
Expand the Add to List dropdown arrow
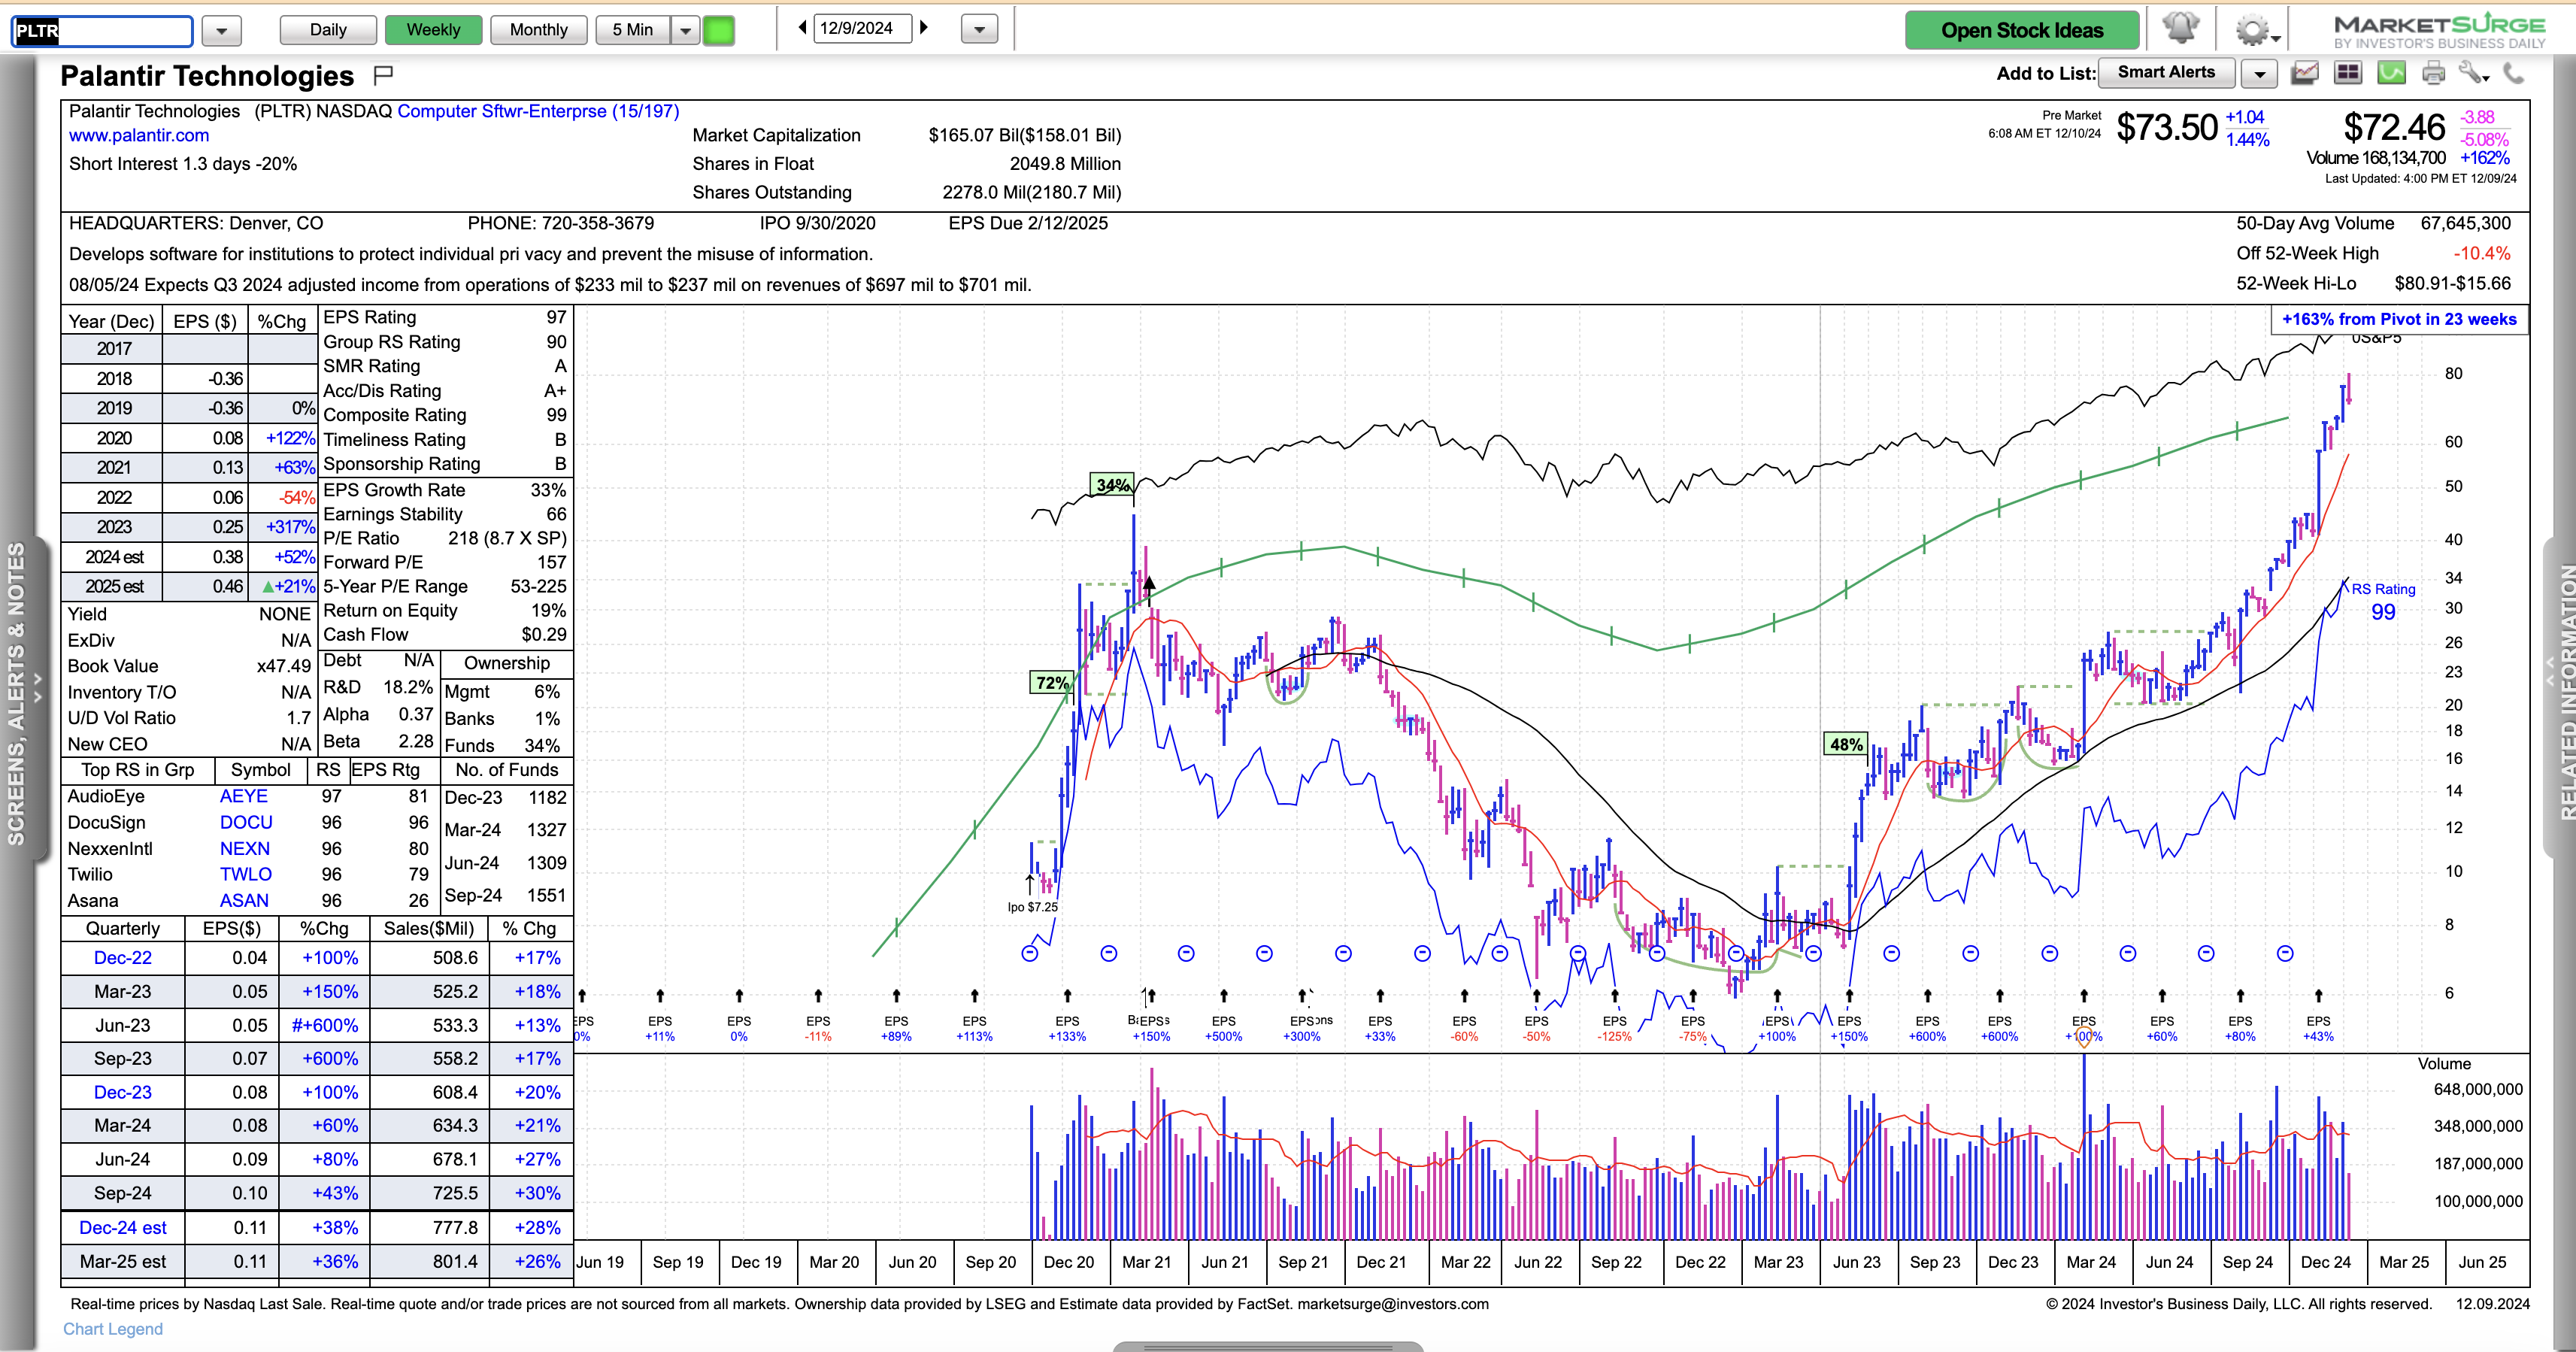click(x=2259, y=74)
